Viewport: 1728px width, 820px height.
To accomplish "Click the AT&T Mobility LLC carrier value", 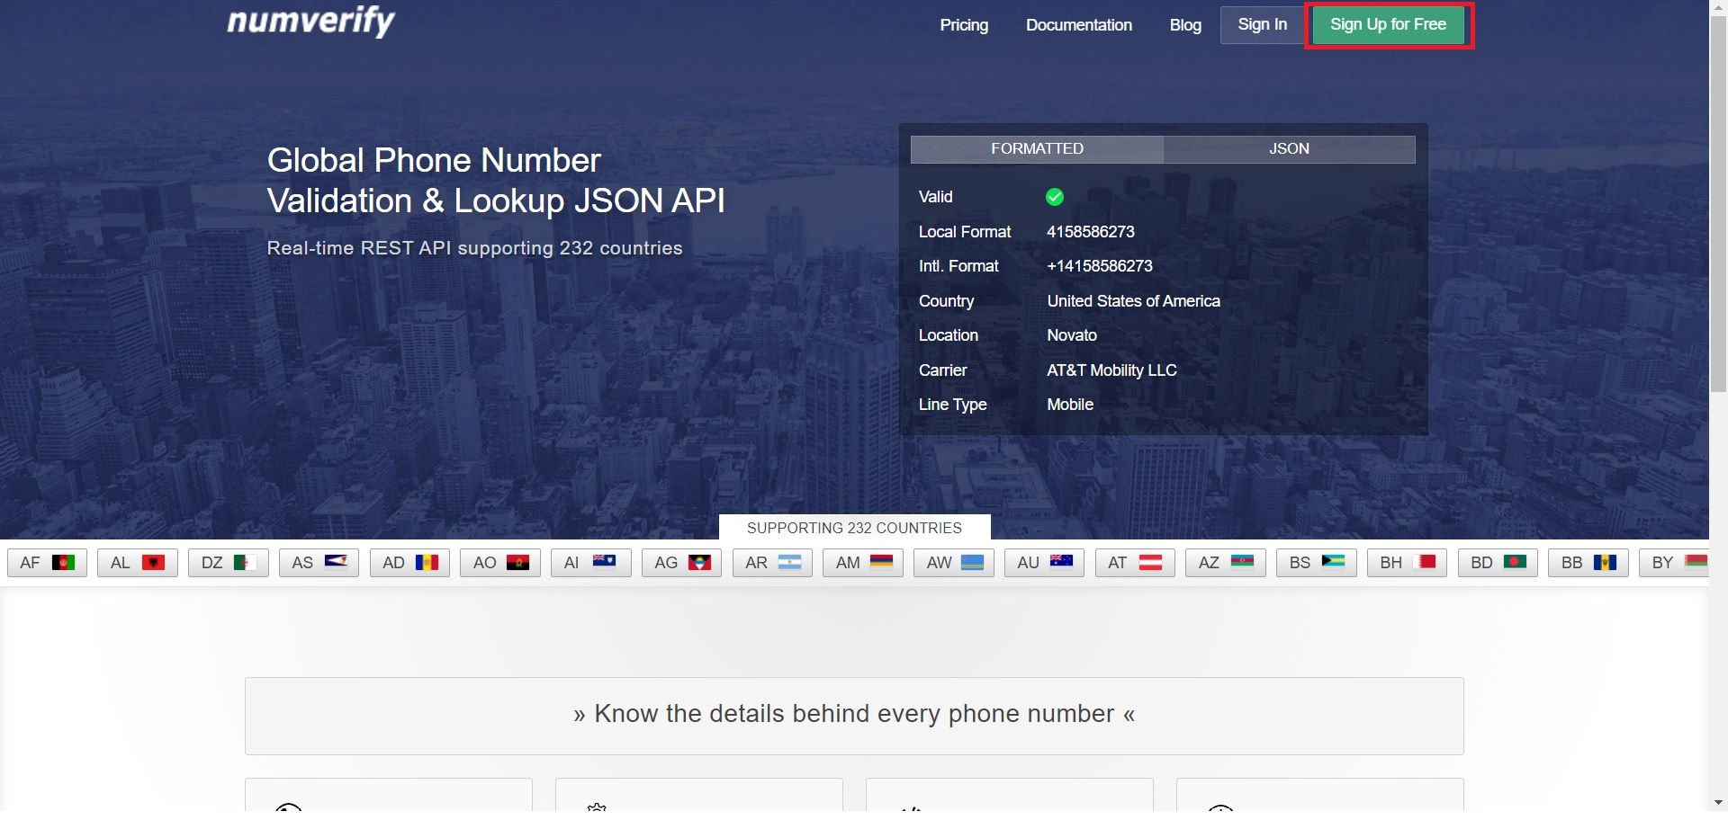I will pos(1111,370).
